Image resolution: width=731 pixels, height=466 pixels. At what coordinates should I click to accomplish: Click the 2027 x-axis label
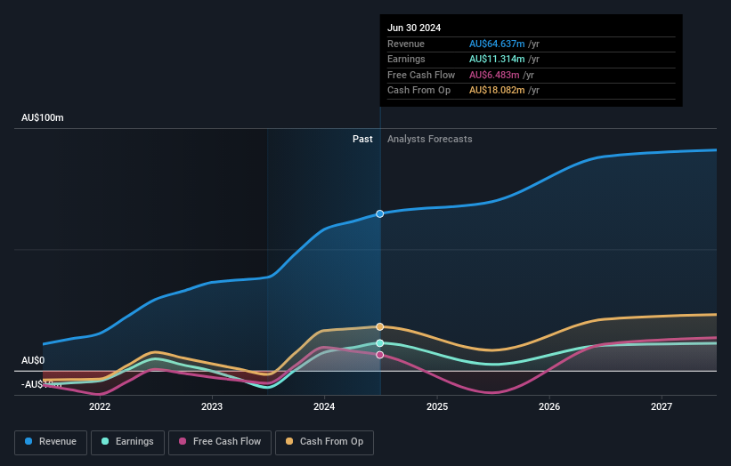[662, 407]
